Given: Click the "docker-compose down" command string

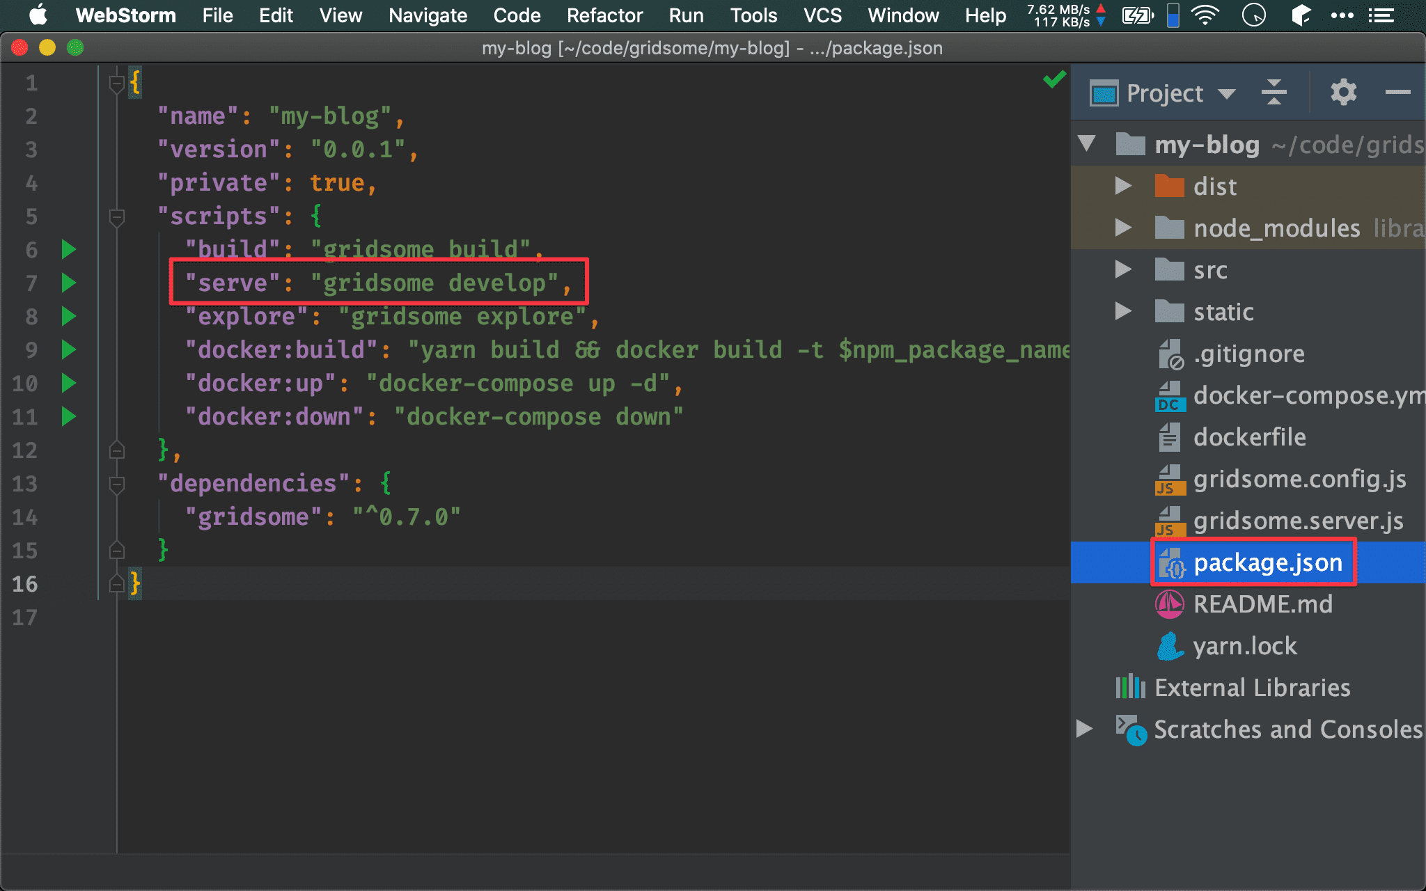Looking at the screenshot, I should tap(538, 416).
